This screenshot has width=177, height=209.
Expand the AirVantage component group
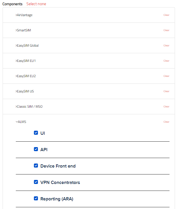coord(24,15)
